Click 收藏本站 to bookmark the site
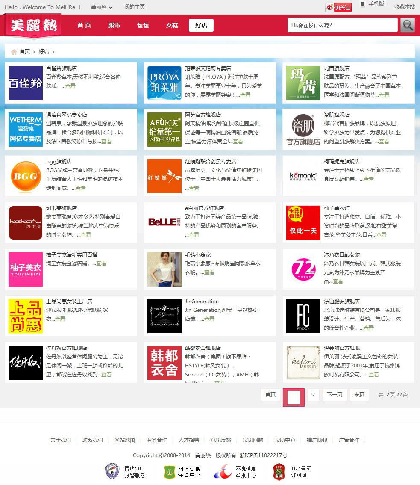This screenshot has height=485, width=420. [405, 7]
